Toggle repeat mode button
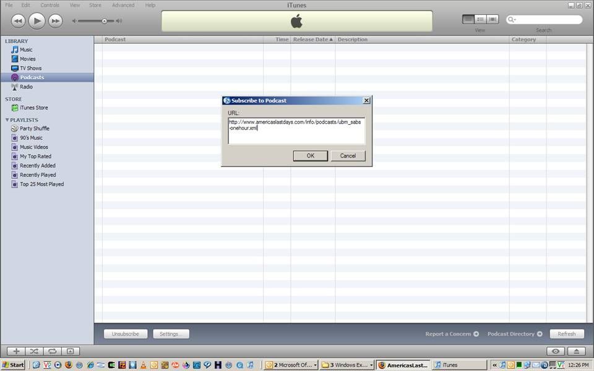 click(x=52, y=351)
